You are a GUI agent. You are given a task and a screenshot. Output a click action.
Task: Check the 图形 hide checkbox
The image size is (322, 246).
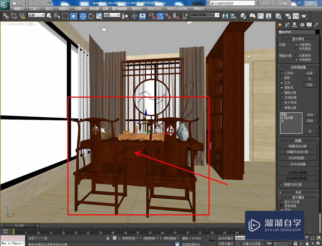click(281, 78)
